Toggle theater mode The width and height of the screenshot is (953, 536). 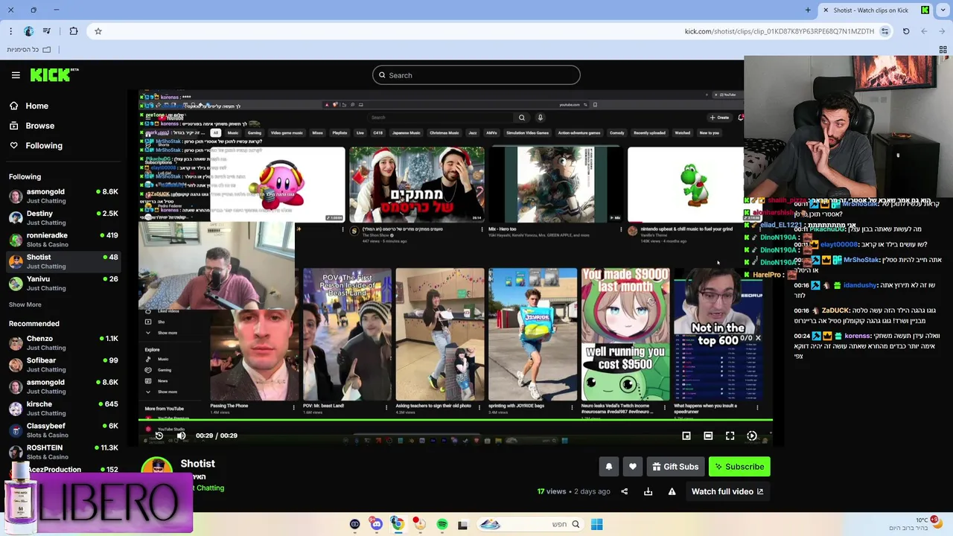pos(708,435)
